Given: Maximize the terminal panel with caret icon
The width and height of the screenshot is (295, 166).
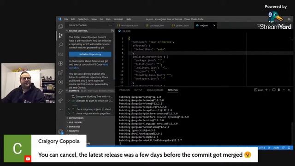Looking at the screenshot, I should click(x=284, y=90).
